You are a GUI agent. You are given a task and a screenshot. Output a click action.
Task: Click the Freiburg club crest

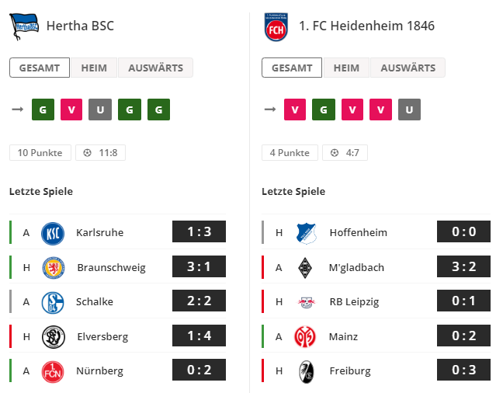(307, 371)
